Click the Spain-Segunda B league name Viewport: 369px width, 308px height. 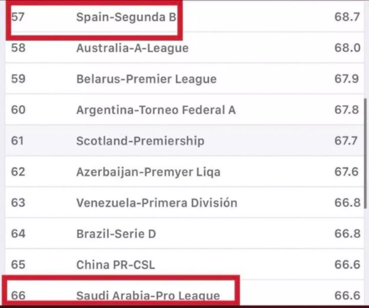click(x=126, y=17)
